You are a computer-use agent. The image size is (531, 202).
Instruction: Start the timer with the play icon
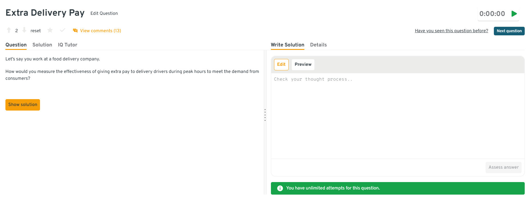(x=514, y=14)
